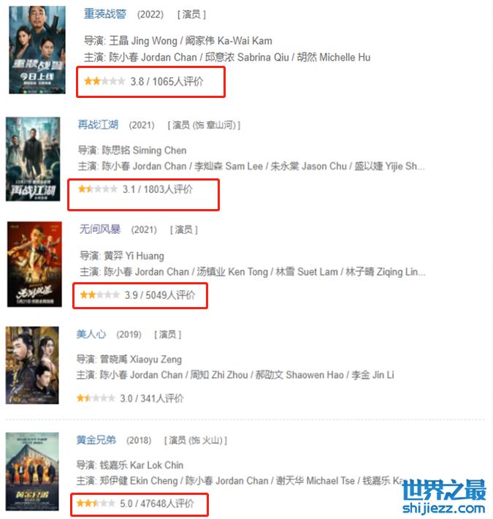Image resolution: width=493 pixels, height=519 pixels.
Task: Open the 美人心 movie title link
Action: [x=91, y=334]
